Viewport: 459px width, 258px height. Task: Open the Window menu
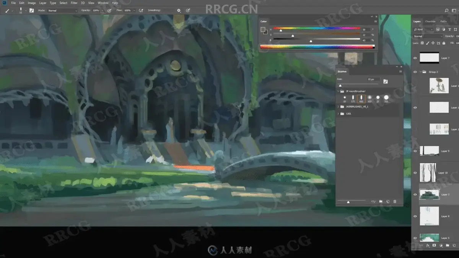point(103,3)
